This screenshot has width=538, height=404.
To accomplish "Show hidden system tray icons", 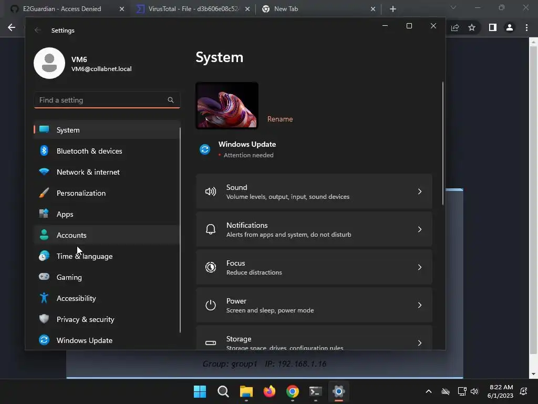I will pos(429,391).
